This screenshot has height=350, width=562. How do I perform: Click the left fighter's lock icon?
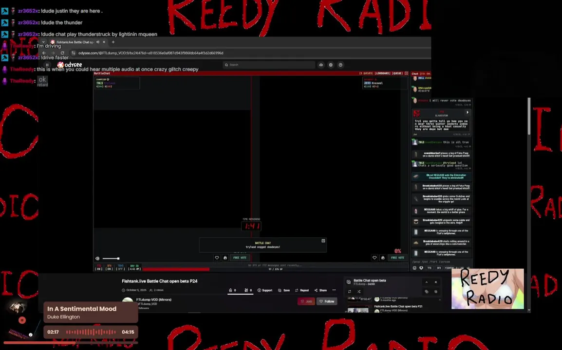pos(225,258)
